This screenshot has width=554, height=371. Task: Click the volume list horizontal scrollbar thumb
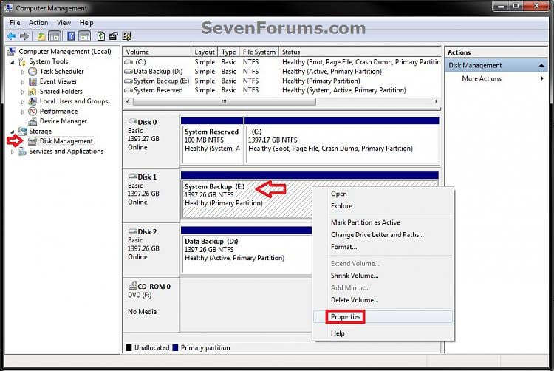[x=225, y=102]
